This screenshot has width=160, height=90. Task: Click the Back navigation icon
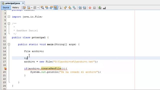tap(29, 8)
